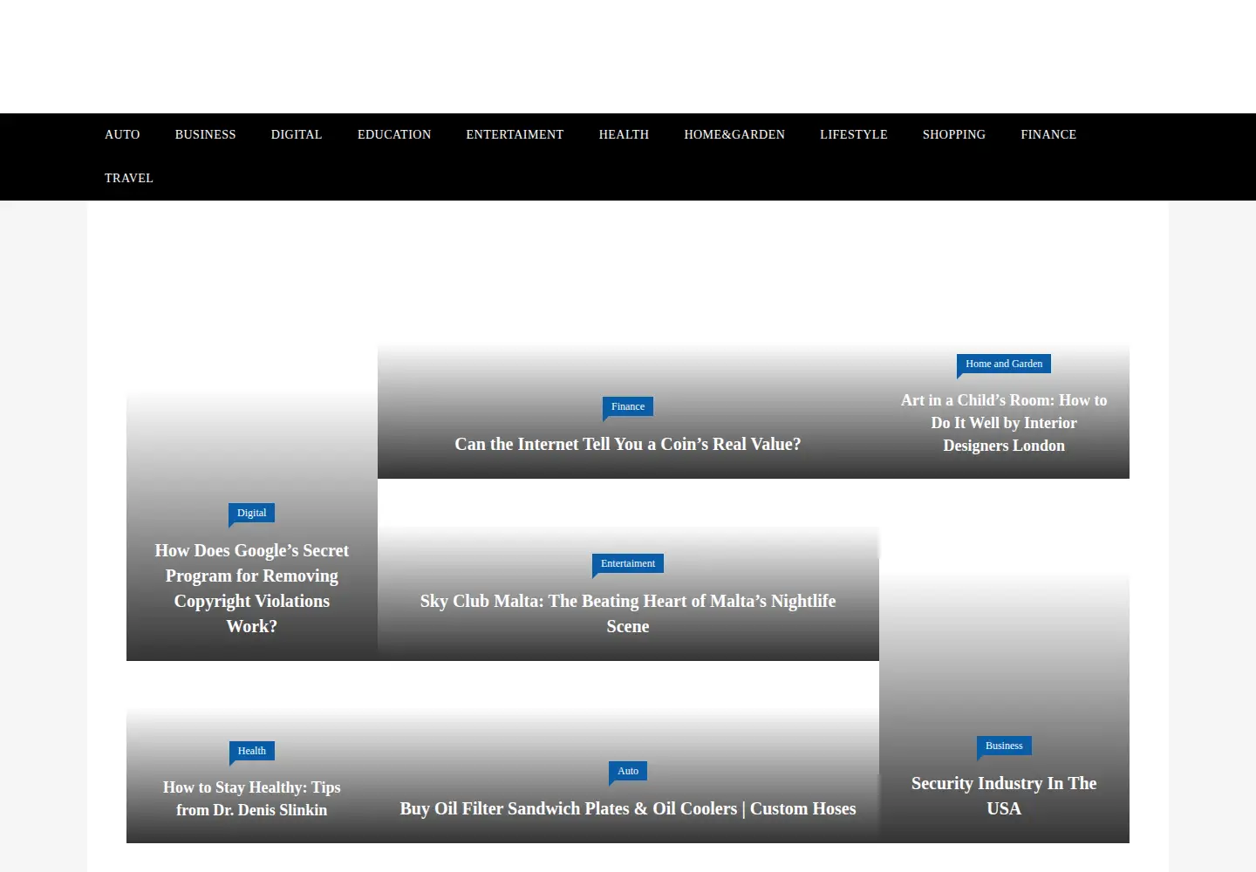Select the Business category badge
The height and width of the screenshot is (872, 1256).
coord(1004,746)
